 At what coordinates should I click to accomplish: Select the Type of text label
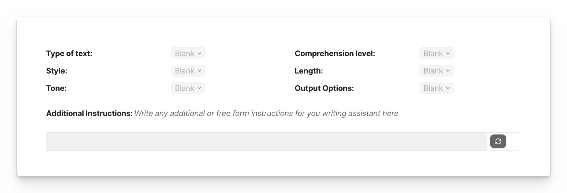coord(69,53)
